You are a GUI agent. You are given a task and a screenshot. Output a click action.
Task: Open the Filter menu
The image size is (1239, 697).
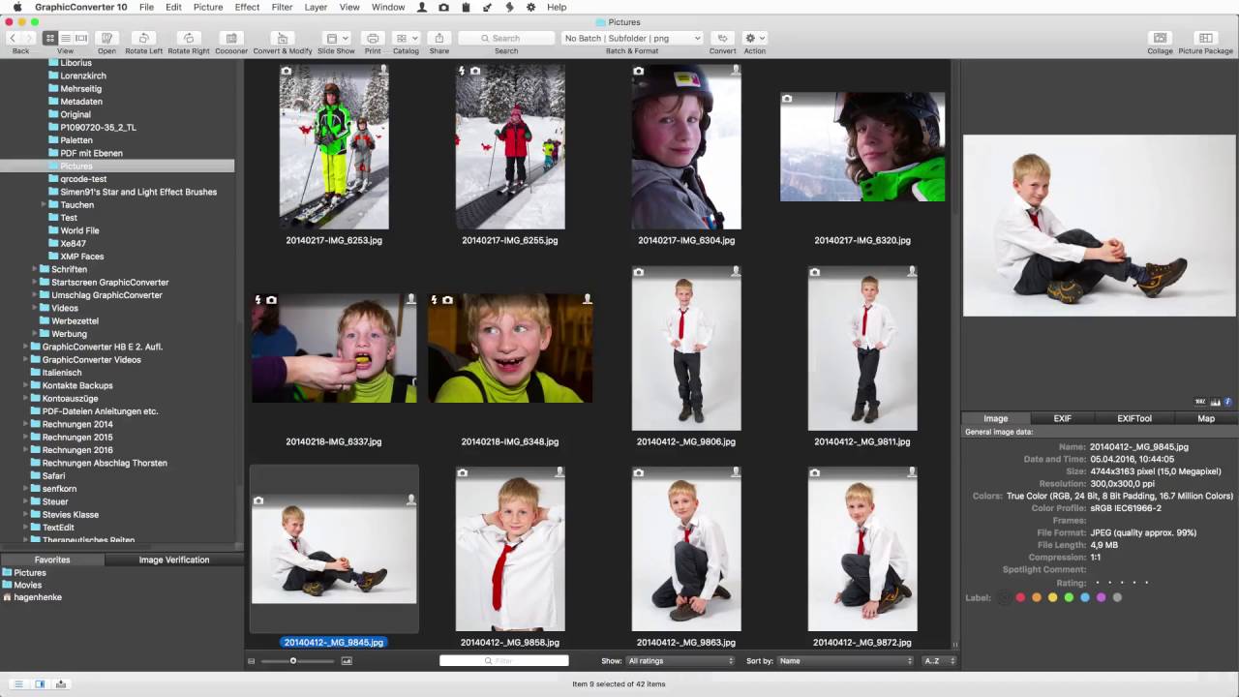[x=282, y=7]
